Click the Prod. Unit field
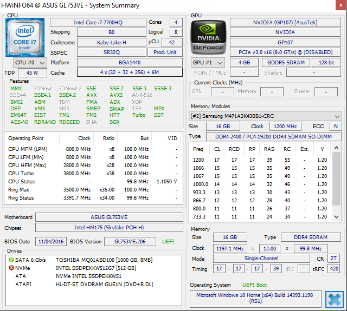This screenshot has height=311, width=347. tap(165, 52)
